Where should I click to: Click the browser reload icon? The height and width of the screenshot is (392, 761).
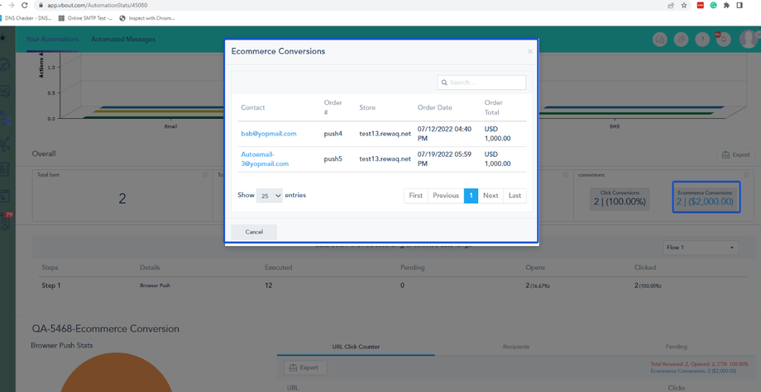24,5
